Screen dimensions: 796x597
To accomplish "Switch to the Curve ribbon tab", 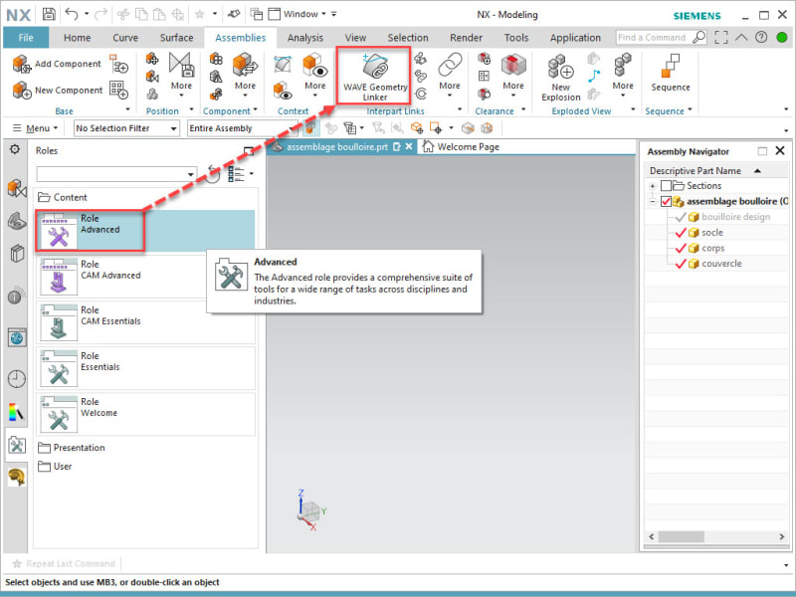I will tap(125, 38).
